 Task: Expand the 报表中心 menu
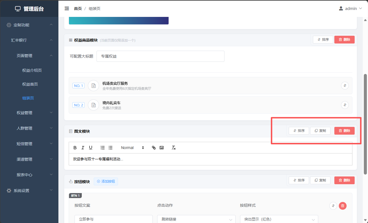coord(29,175)
